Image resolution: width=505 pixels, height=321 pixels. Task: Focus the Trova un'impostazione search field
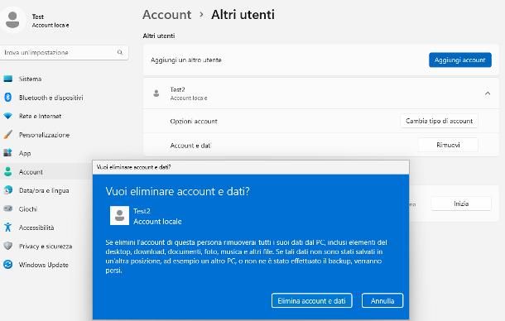(x=64, y=52)
